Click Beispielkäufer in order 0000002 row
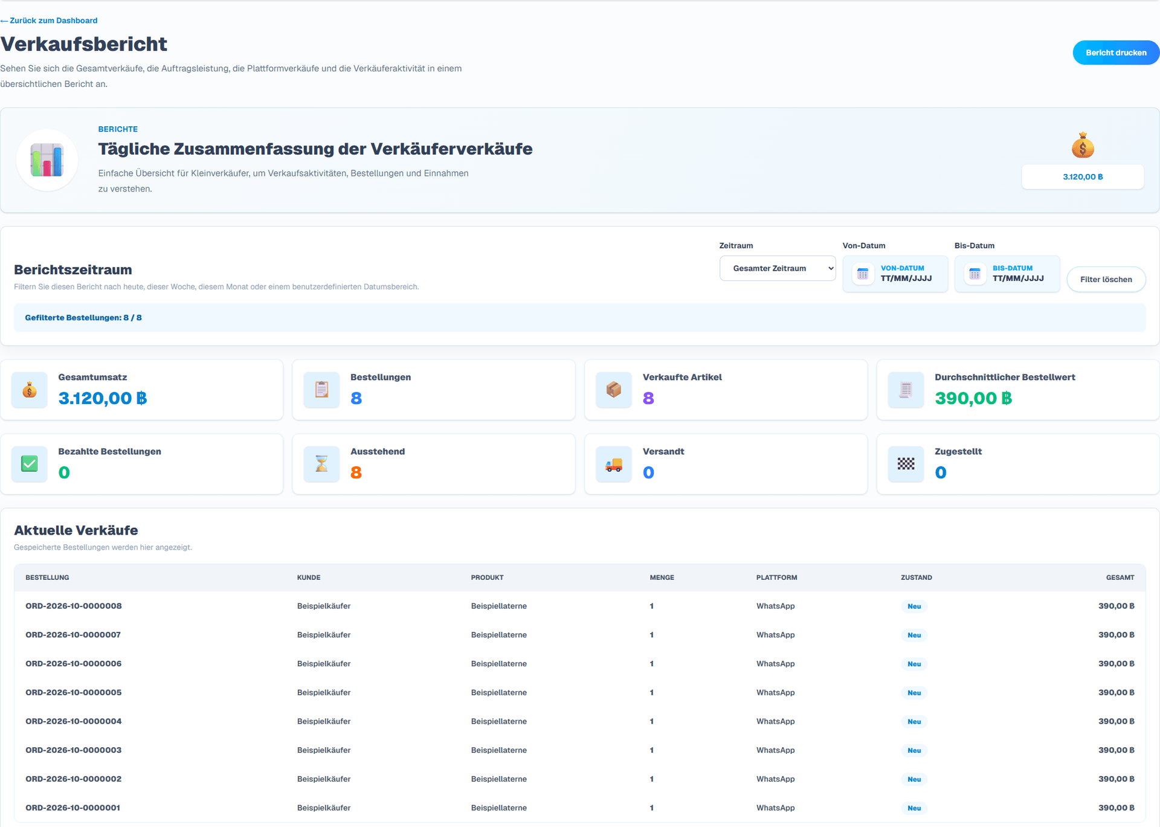The image size is (1160, 827). (324, 779)
